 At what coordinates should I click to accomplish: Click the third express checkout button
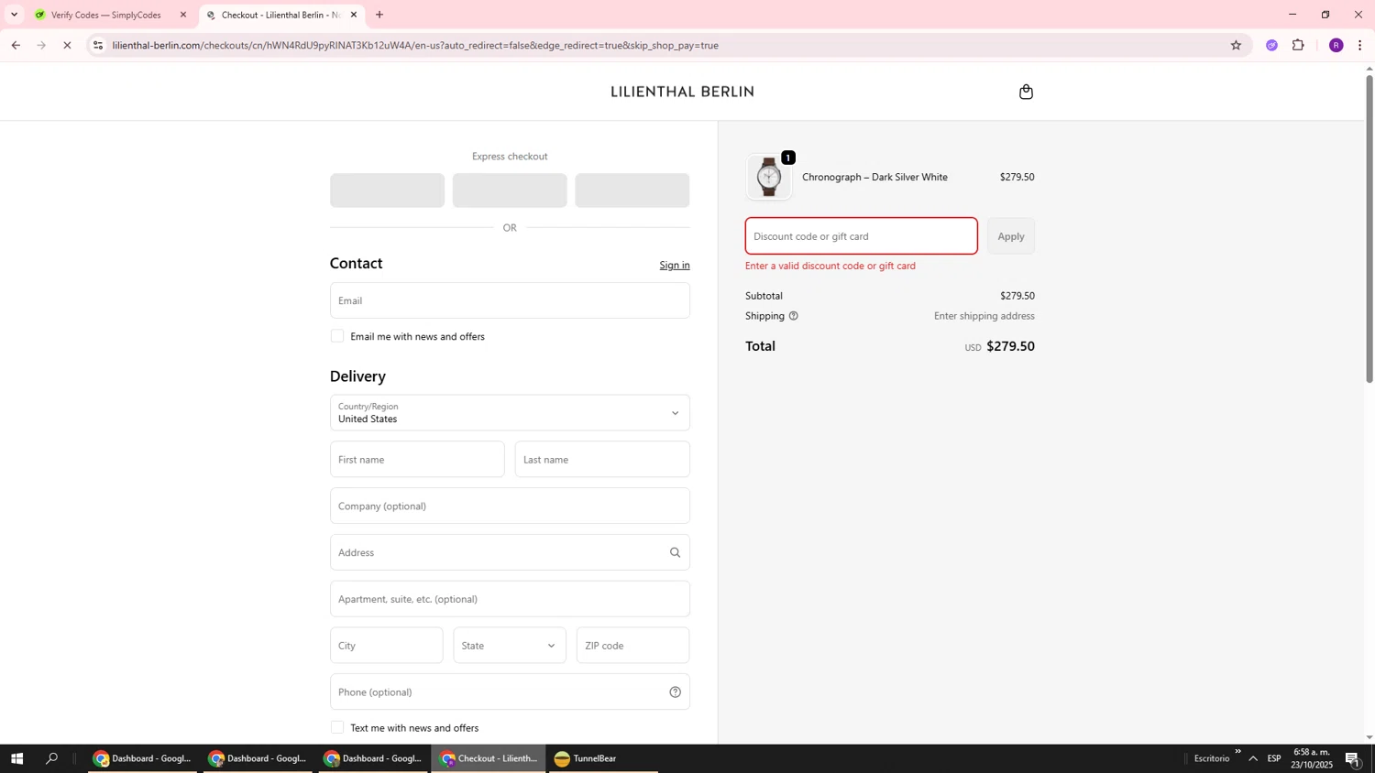[x=632, y=191]
